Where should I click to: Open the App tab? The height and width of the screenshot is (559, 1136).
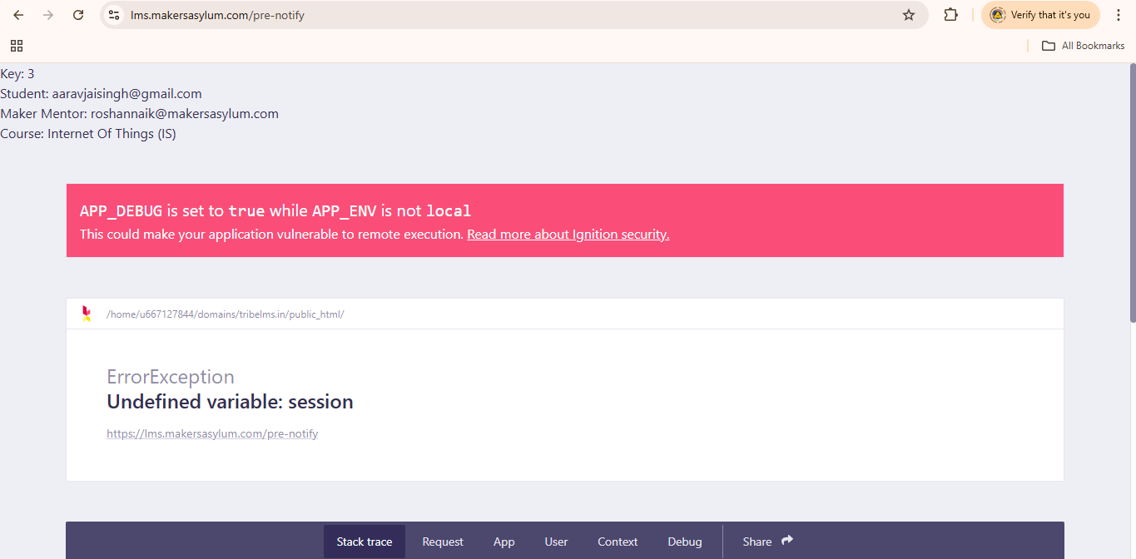click(x=504, y=542)
